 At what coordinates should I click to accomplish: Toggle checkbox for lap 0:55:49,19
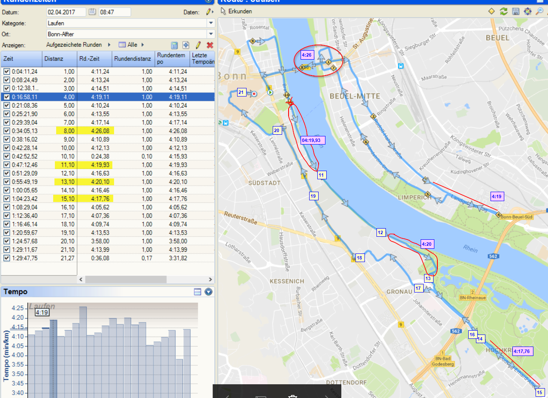click(x=6, y=182)
